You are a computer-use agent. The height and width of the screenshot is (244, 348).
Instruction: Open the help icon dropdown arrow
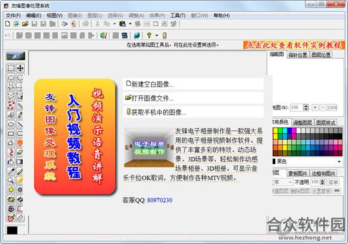pos(157,35)
